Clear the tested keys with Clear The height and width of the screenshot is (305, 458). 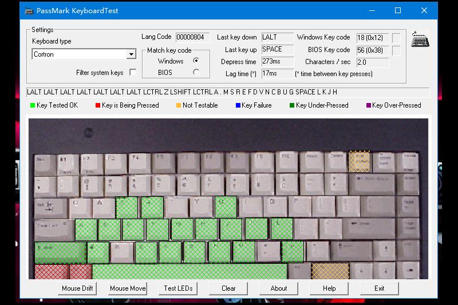click(x=228, y=288)
